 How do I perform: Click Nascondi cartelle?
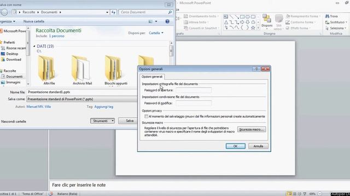click(x=14, y=121)
